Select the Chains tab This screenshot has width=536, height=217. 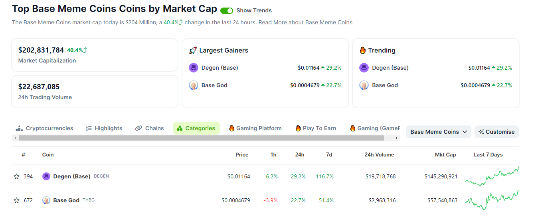(150, 128)
